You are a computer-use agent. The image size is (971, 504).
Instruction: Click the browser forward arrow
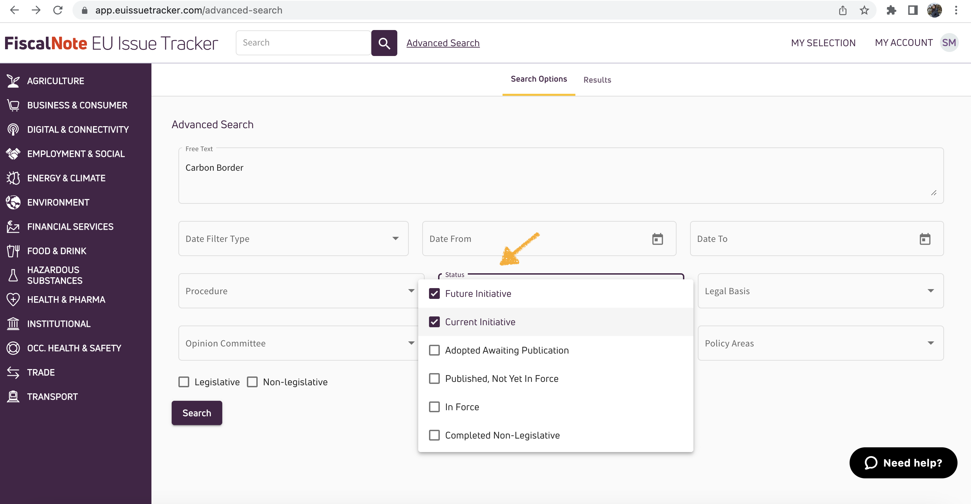coord(36,10)
